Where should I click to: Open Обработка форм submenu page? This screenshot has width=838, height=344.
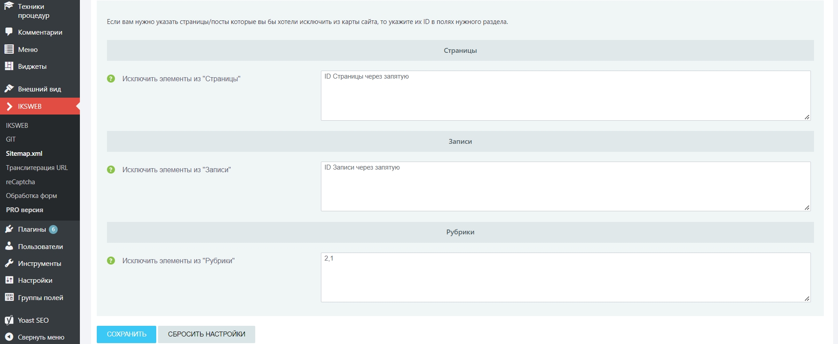32,195
